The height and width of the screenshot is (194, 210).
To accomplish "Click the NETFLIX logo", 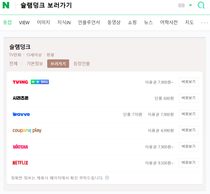I will [20, 163].
